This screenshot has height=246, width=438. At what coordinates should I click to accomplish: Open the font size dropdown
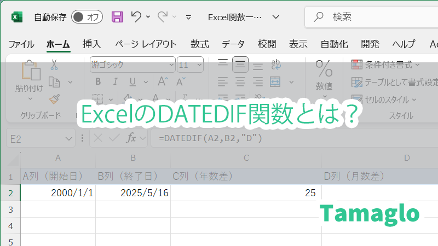pos(198,65)
